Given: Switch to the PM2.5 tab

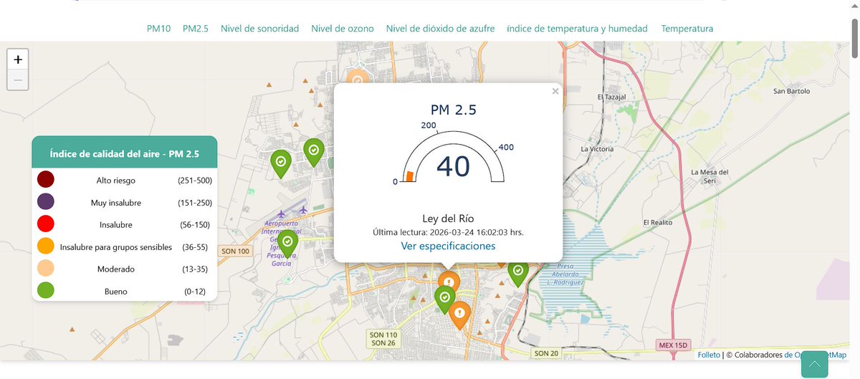Looking at the screenshot, I should point(196,29).
